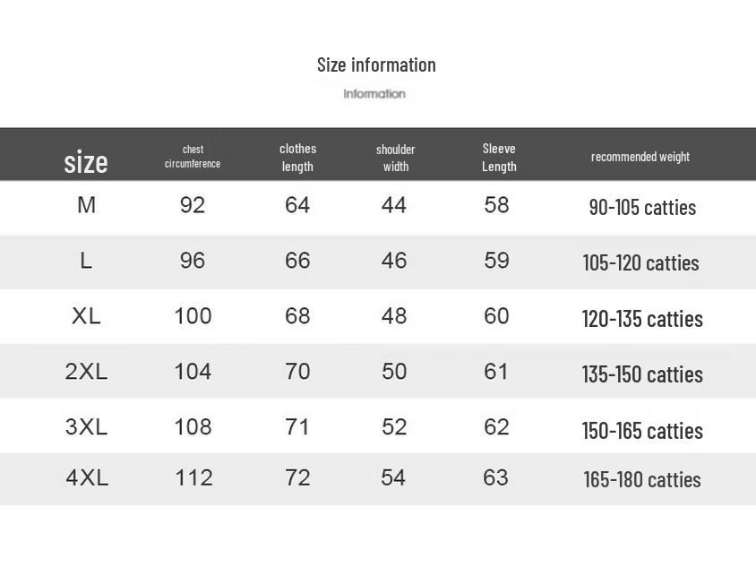This screenshot has height=567, width=756.
Task: Select the XL size label
Action: (86, 316)
